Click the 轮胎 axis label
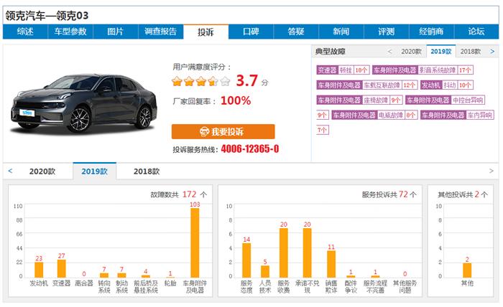Image resolution: width=503 pixels, height=307 pixels. (170, 283)
